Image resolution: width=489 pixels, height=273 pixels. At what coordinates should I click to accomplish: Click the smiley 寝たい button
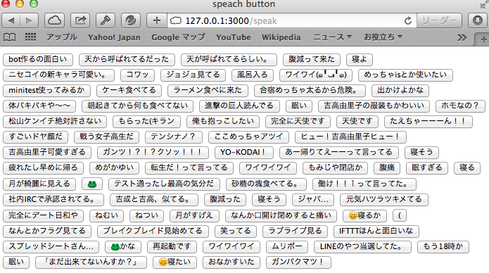coord(174,262)
